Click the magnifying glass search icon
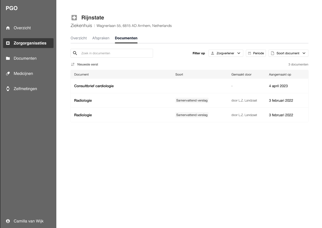The height and width of the screenshot is (228, 322). (x=75, y=53)
